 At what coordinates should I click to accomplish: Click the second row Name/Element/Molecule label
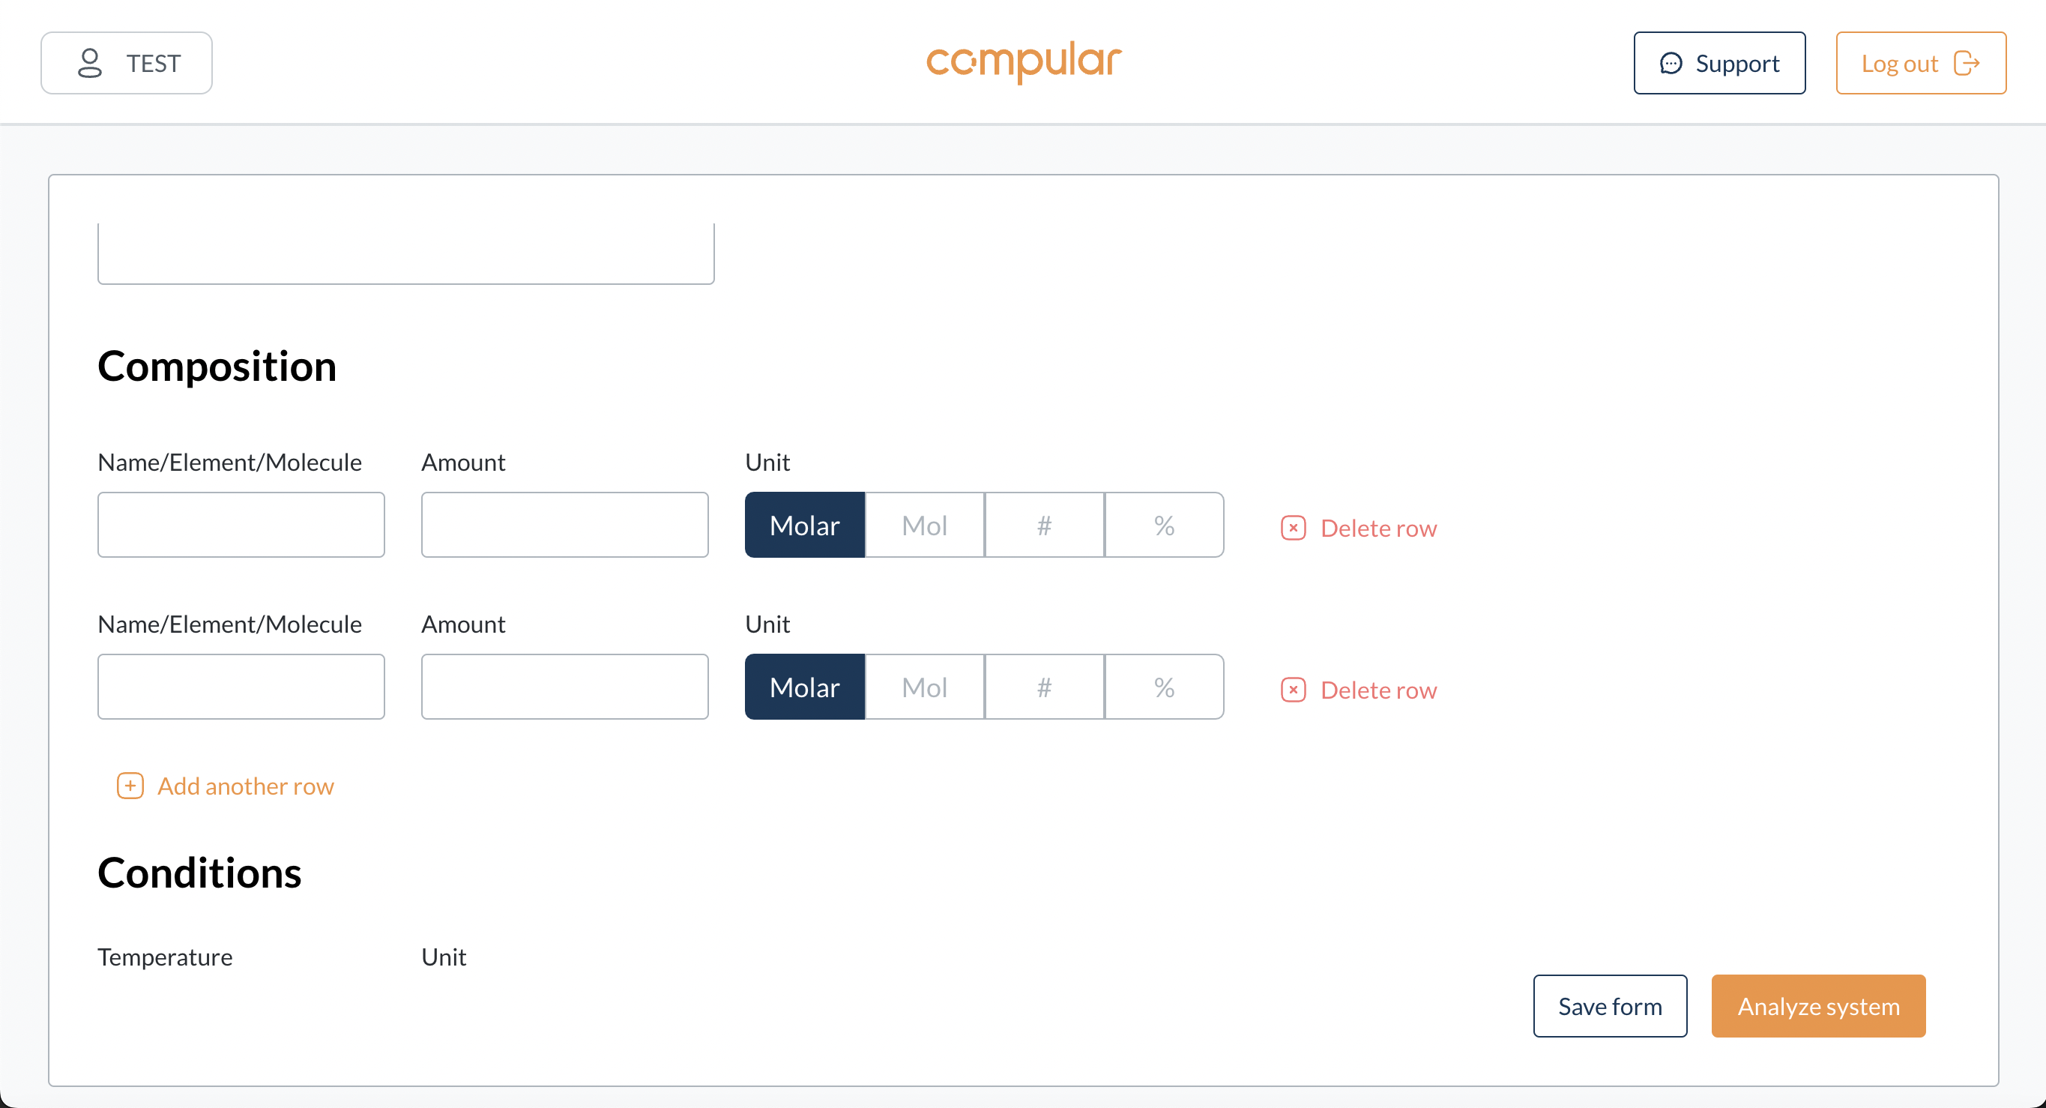point(229,624)
